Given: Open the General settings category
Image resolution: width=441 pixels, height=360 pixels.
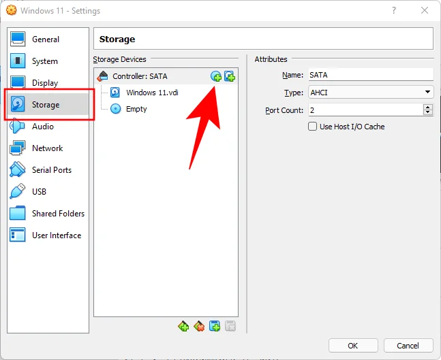Looking at the screenshot, I should tap(46, 39).
